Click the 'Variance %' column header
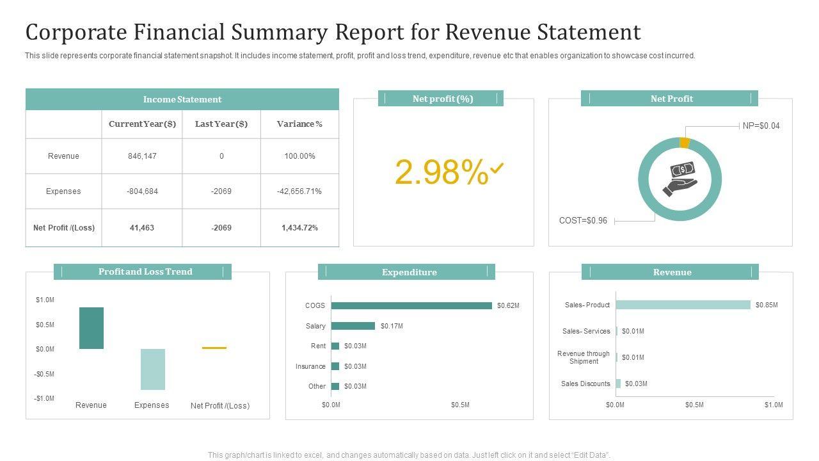This screenshot has height=461, width=819. click(x=299, y=124)
